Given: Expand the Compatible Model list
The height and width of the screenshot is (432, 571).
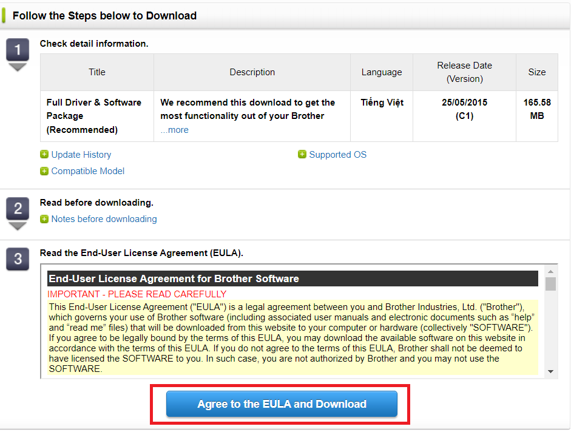Looking at the screenshot, I should (x=87, y=171).
